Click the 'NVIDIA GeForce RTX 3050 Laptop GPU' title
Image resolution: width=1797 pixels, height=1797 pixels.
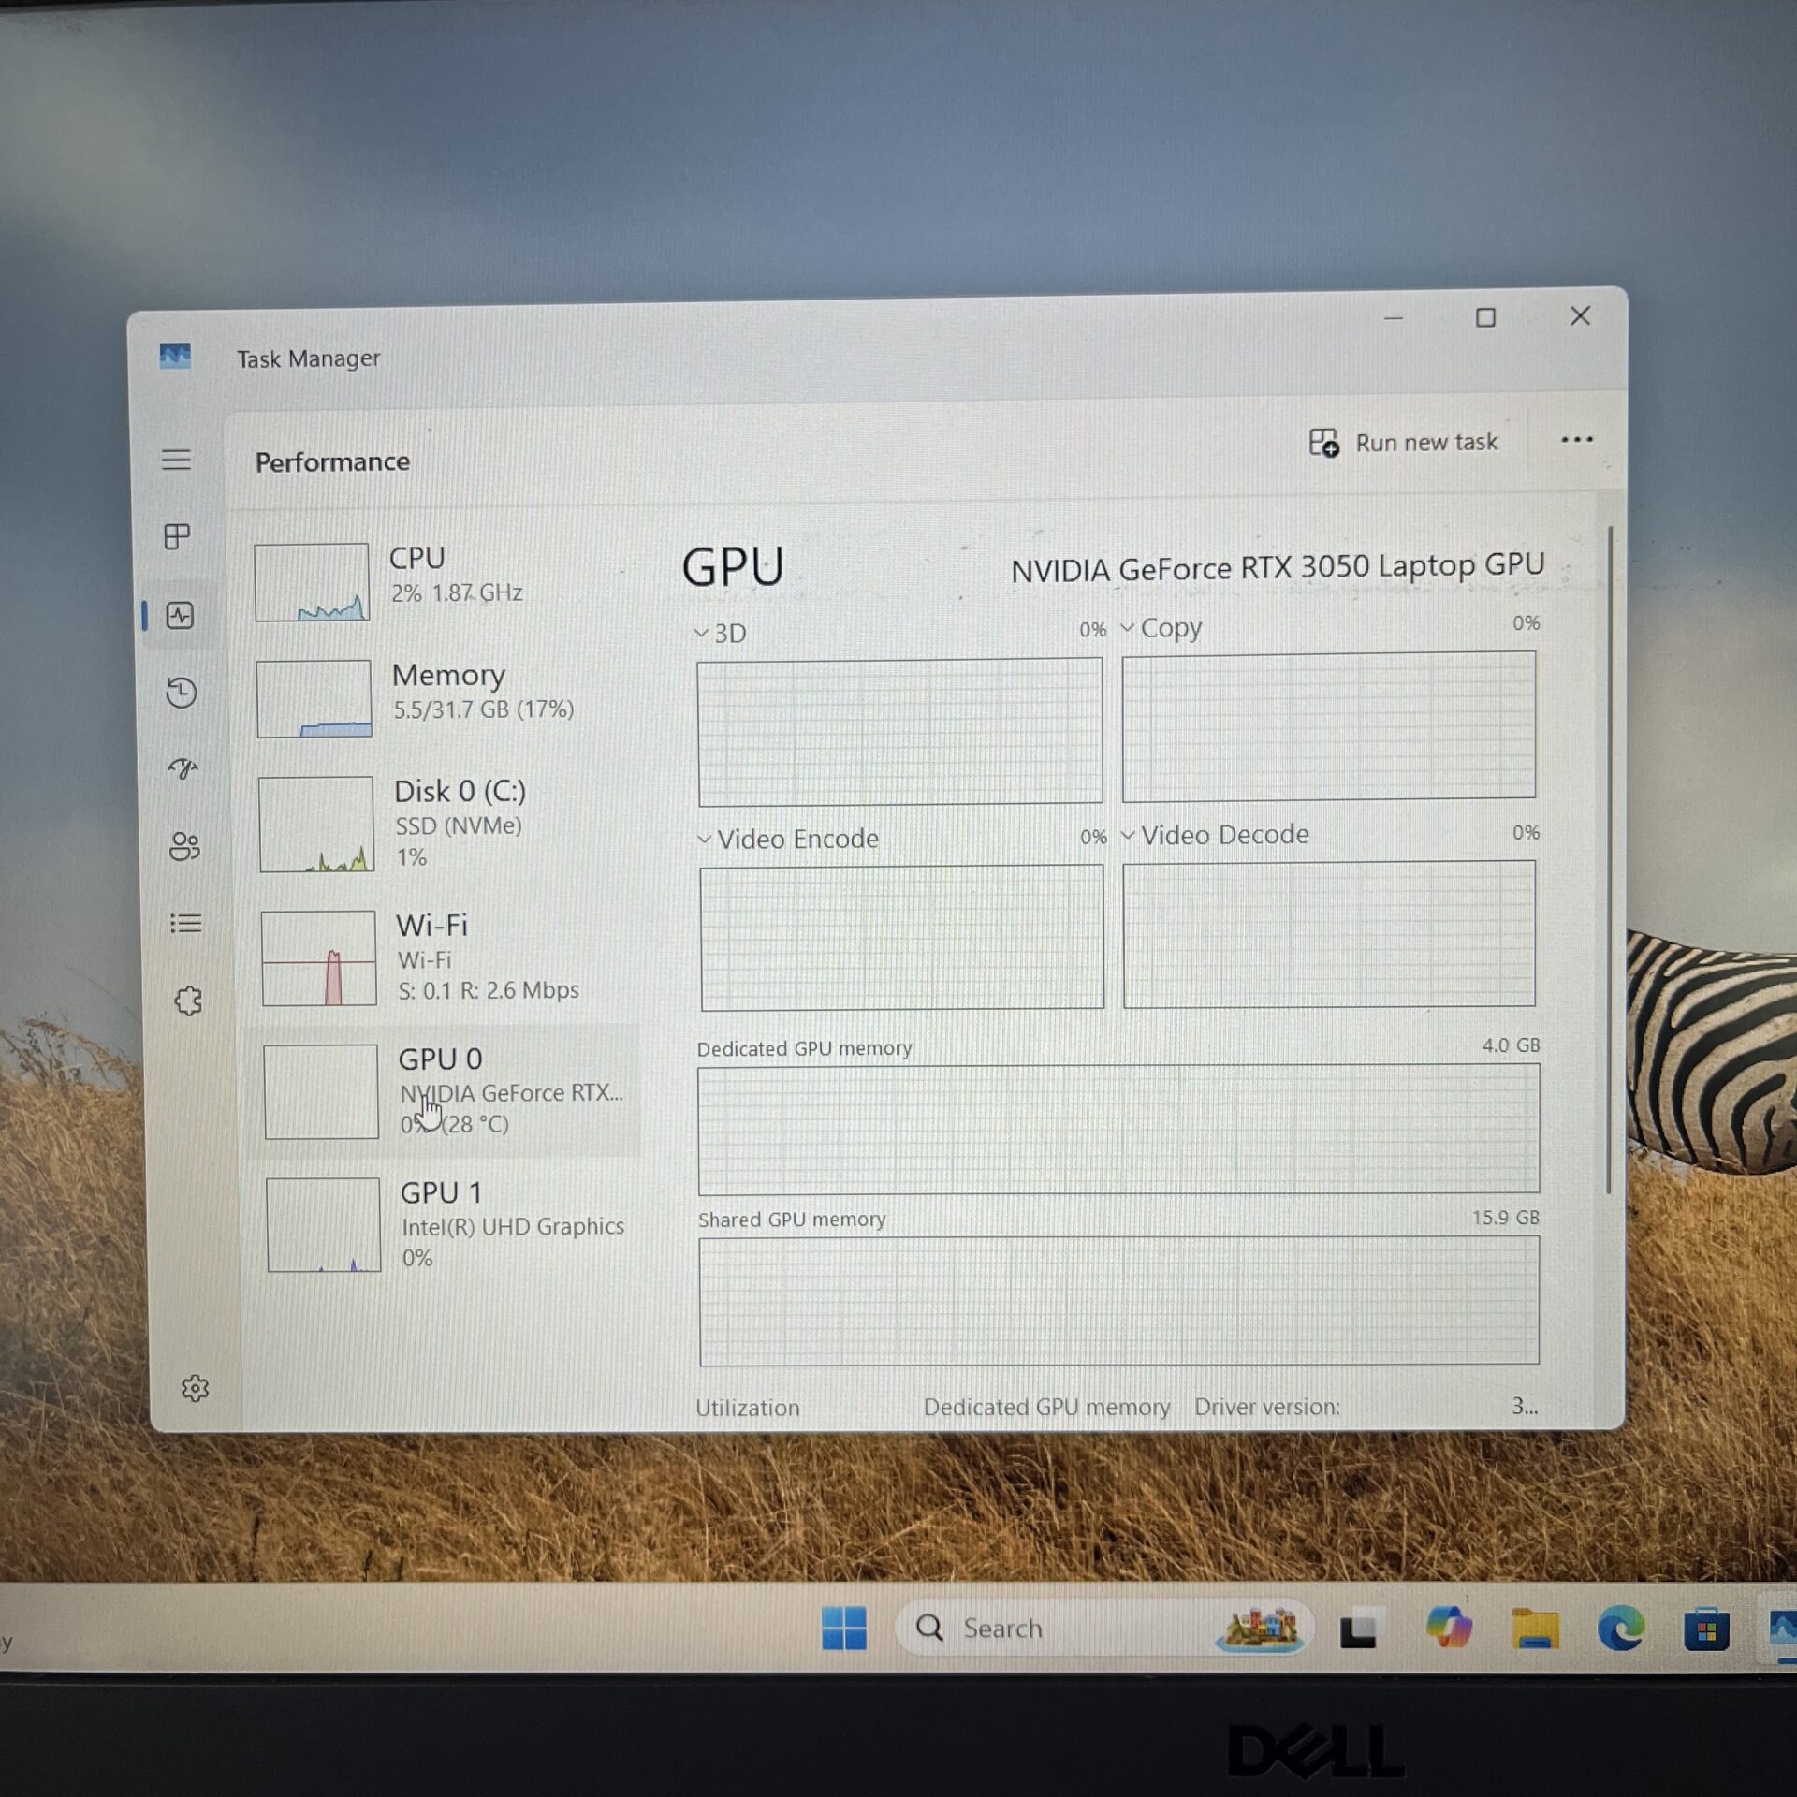(x=1278, y=567)
